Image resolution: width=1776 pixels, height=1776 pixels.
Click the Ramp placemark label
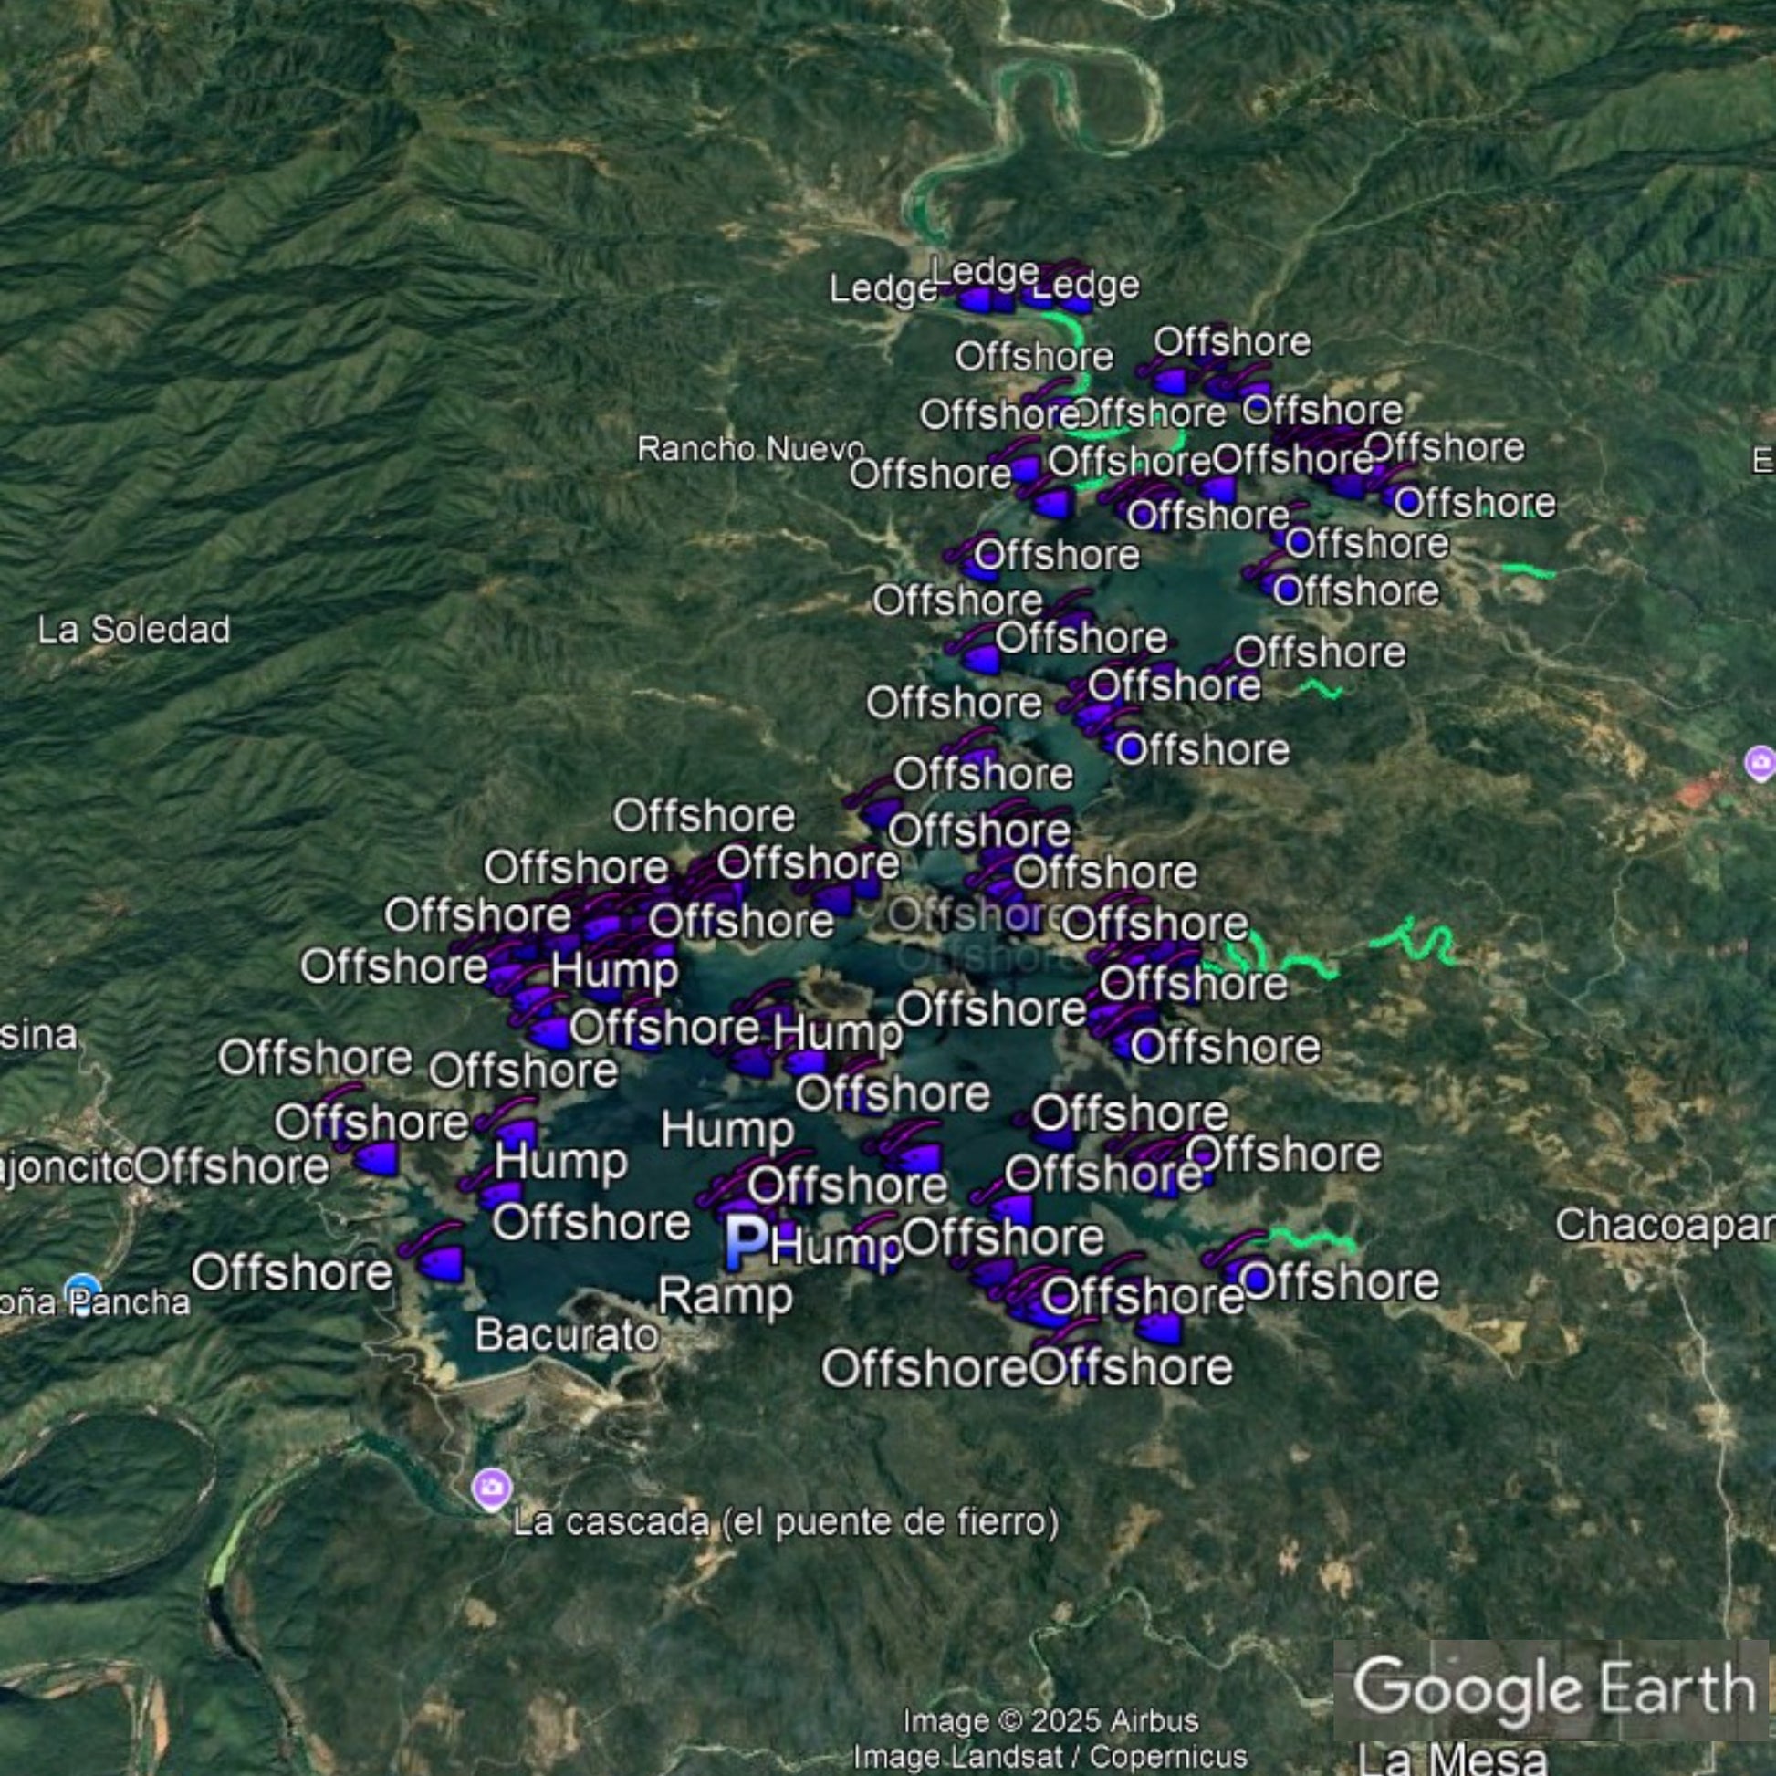tap(726, 1296)
